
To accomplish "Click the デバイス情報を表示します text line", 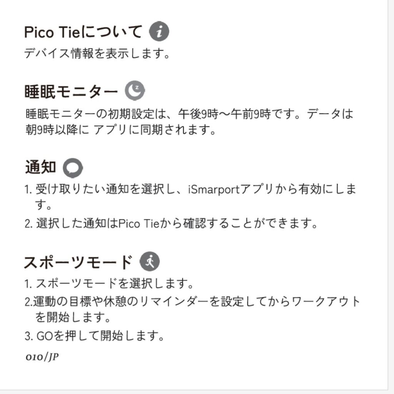I will (97, 53).
